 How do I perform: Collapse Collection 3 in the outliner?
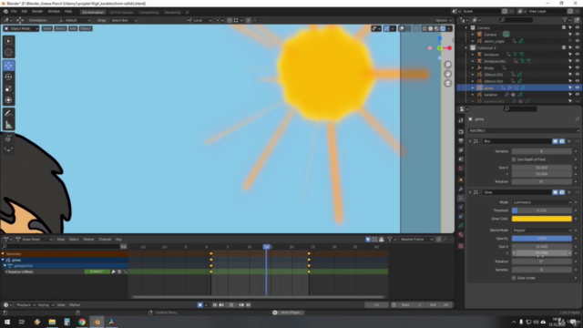(466, 47)
